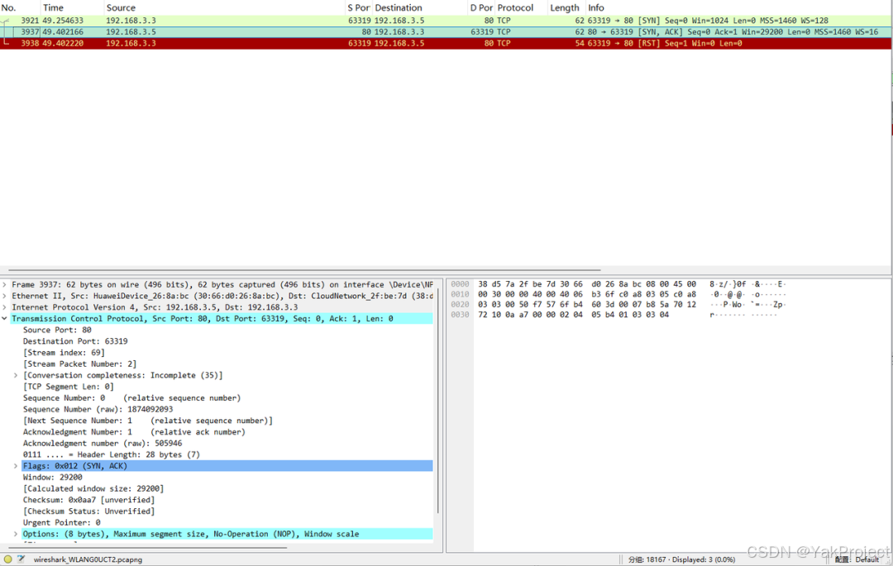The width and height of the screenshot is (893, 566).
Task: Select the Next Sequence Number: 1 row
Action: tap(147, 421)
